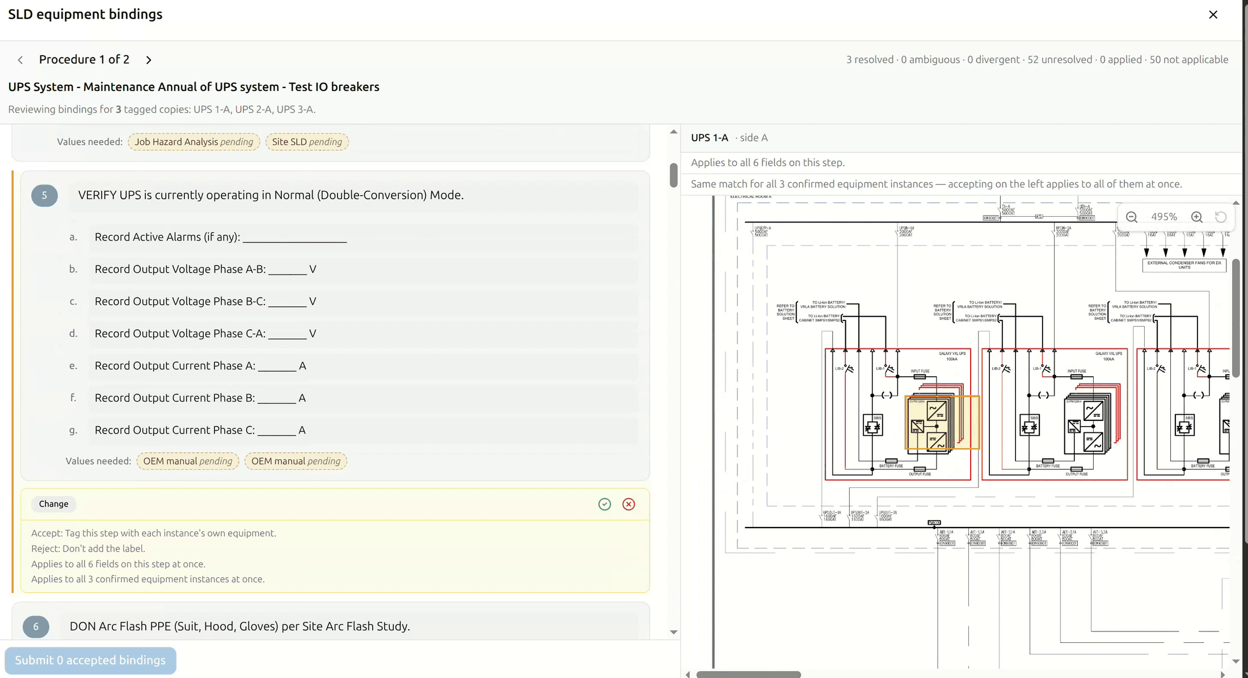Image resolution: width=1248 pixels, height=678 pixels.
Task: Click the 'UPS 1-A' diagram header
Action: pos(709,138)
